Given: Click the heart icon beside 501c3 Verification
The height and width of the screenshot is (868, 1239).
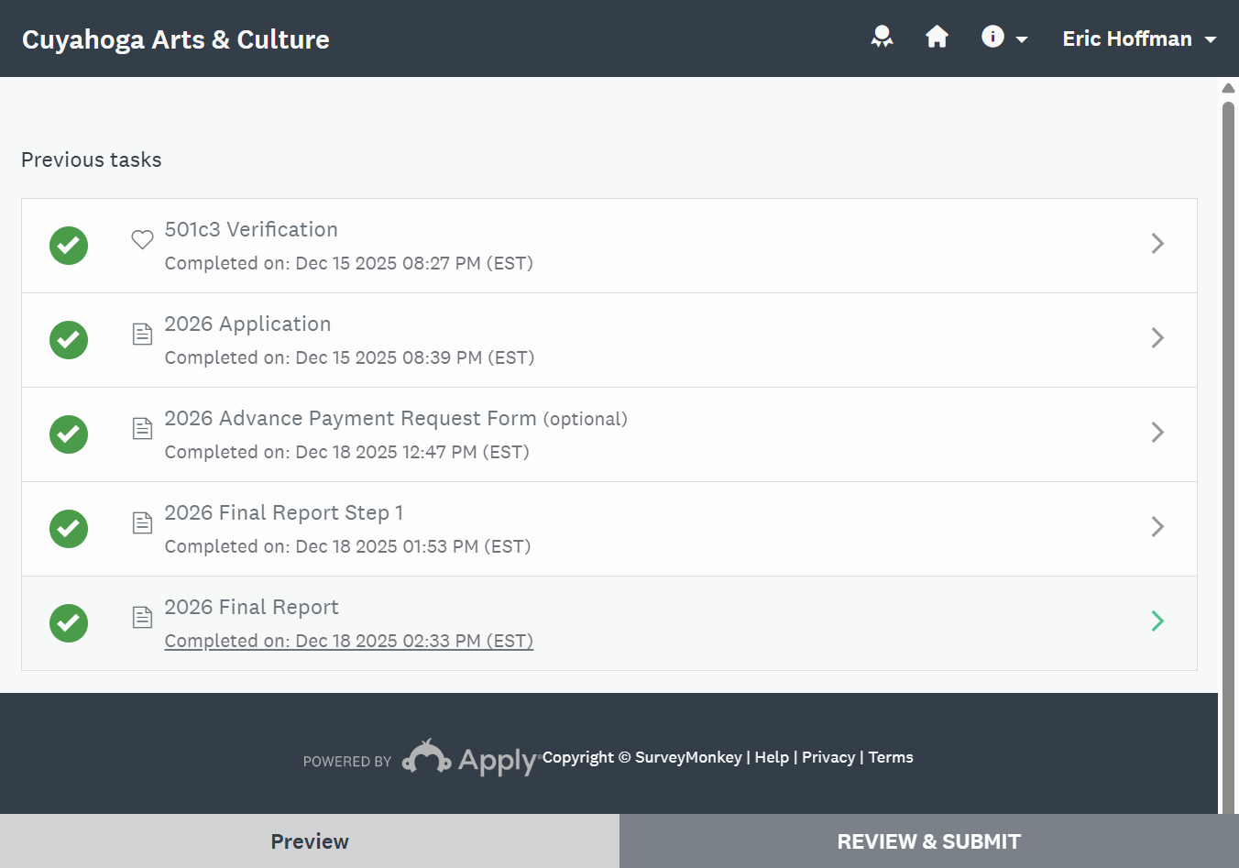Looking at the screenshot, I should 142,239.
